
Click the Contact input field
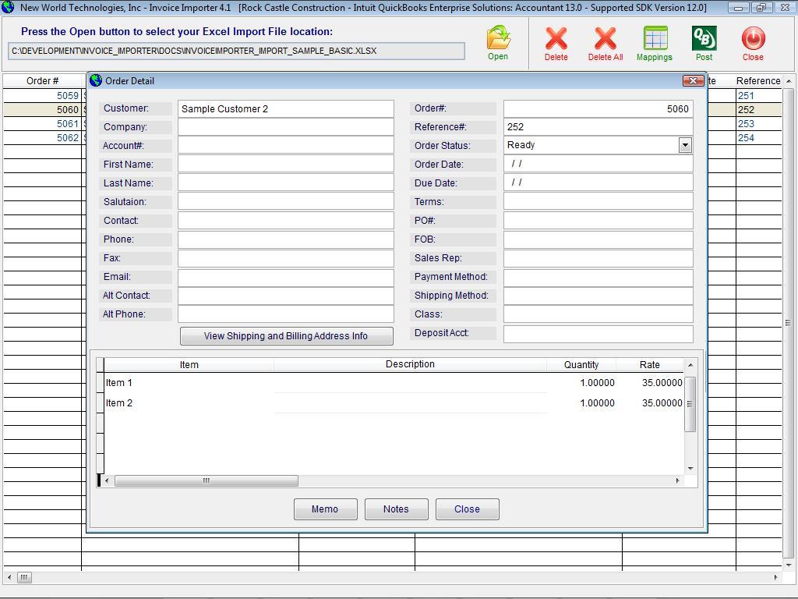(285, 221)
